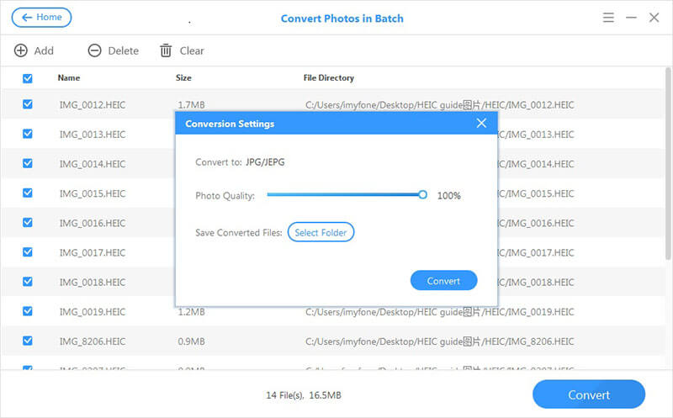Uncheck IMG_0017.HEIC checkbox
Screen dimensions: 673x418
pos(28,252)
